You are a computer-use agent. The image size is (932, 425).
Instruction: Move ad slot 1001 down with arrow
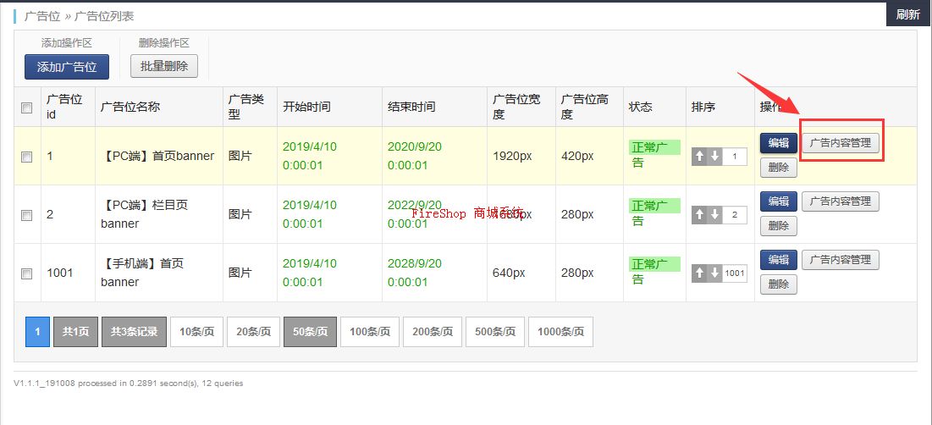click(x=715, y=273)
